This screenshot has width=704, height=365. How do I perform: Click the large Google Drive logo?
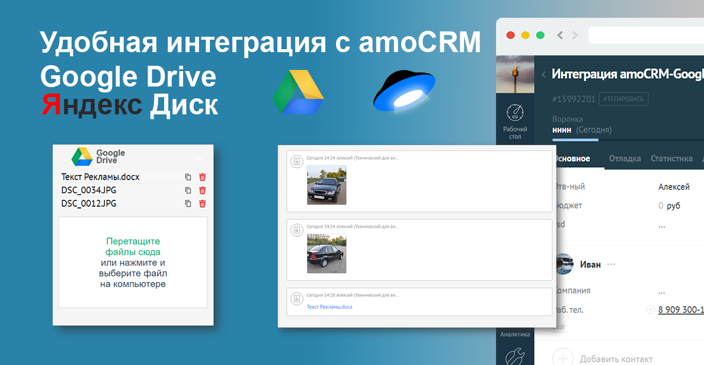coord(298,92)
